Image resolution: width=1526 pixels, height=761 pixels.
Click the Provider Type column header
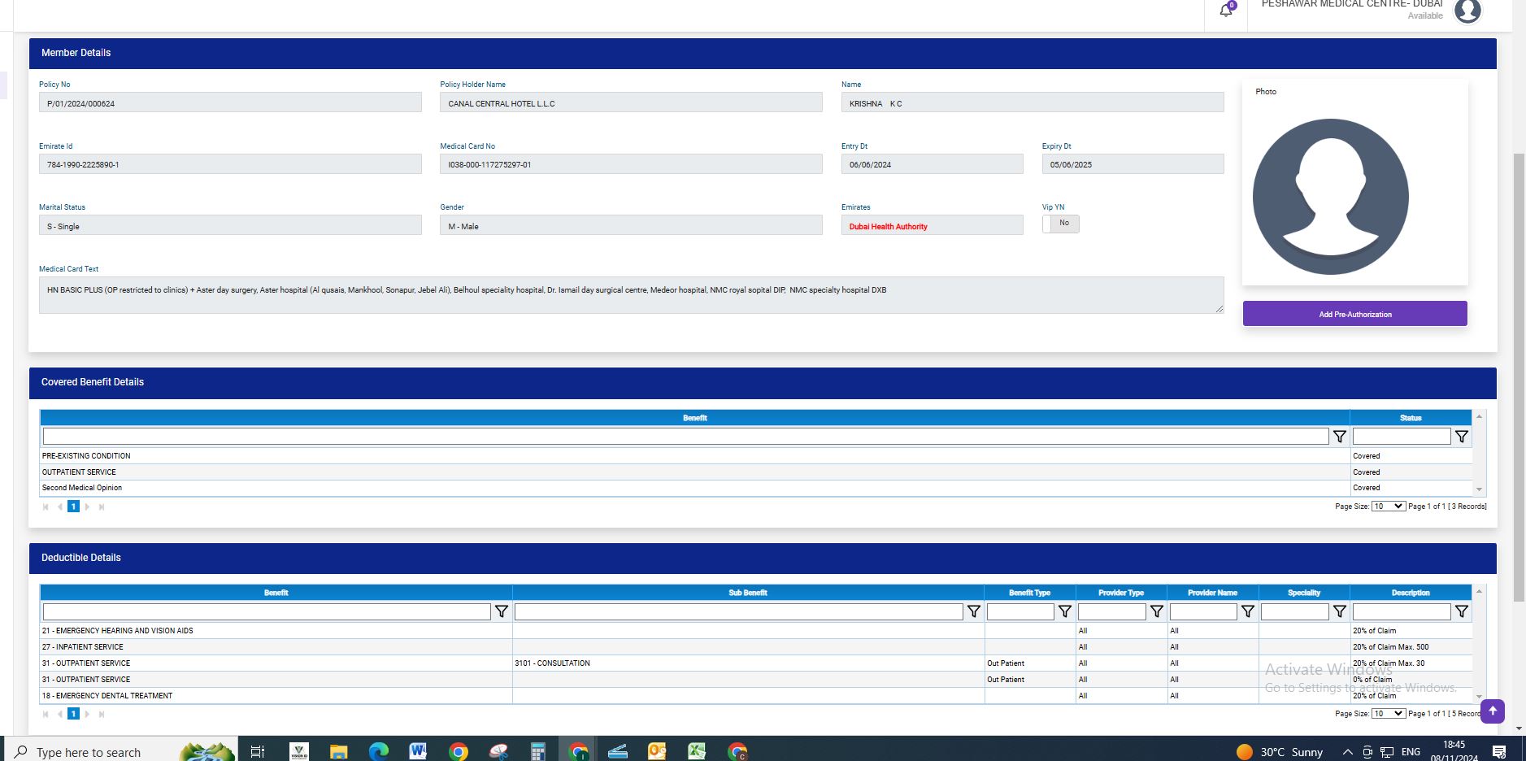[1120, 593]
